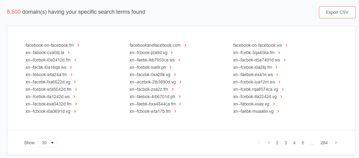
Task: Click arrow beside xn--fcebok-iua12m.ws
Action: (279, 82)
